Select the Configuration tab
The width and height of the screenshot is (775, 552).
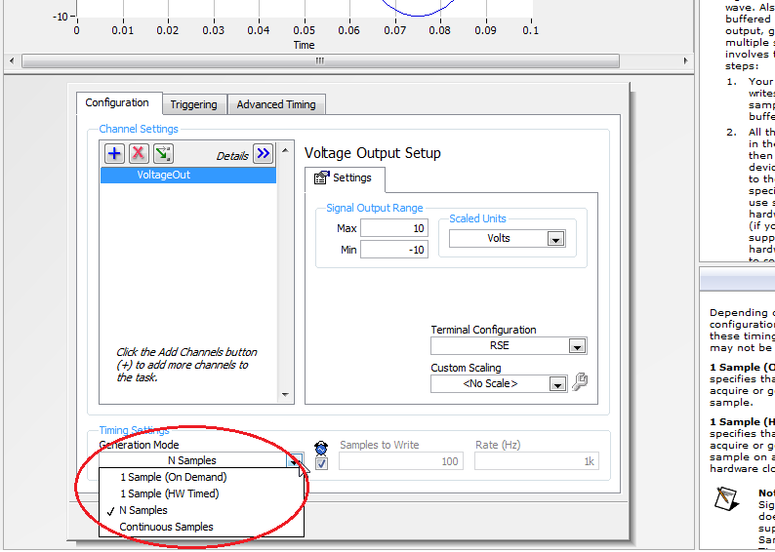click(117, 103)
